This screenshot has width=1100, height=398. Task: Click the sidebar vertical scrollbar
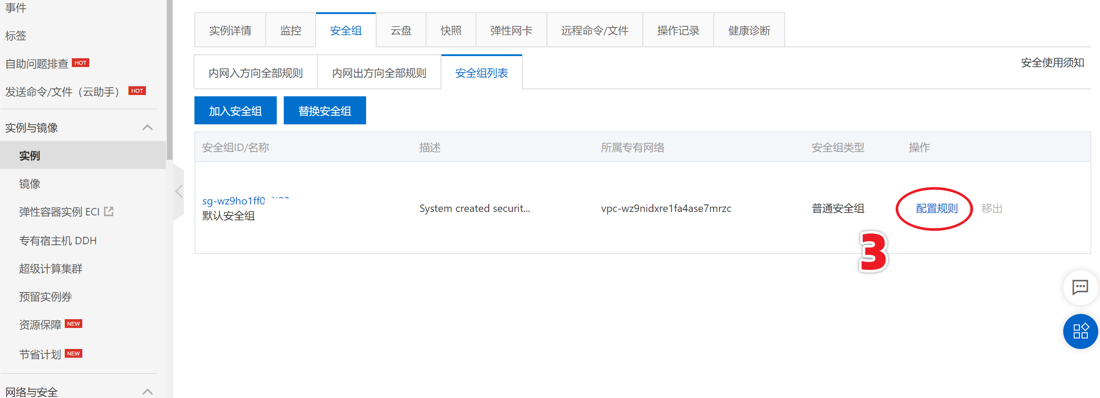pyautogui.click(x=169, y=79)
